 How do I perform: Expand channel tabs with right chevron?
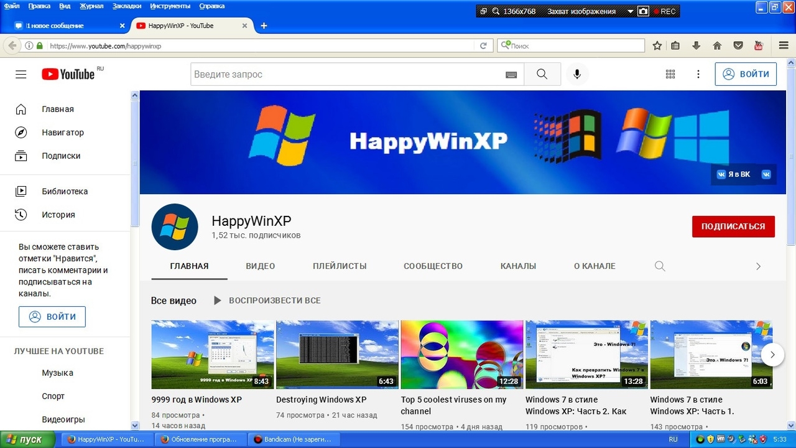(x=758, y=266)
